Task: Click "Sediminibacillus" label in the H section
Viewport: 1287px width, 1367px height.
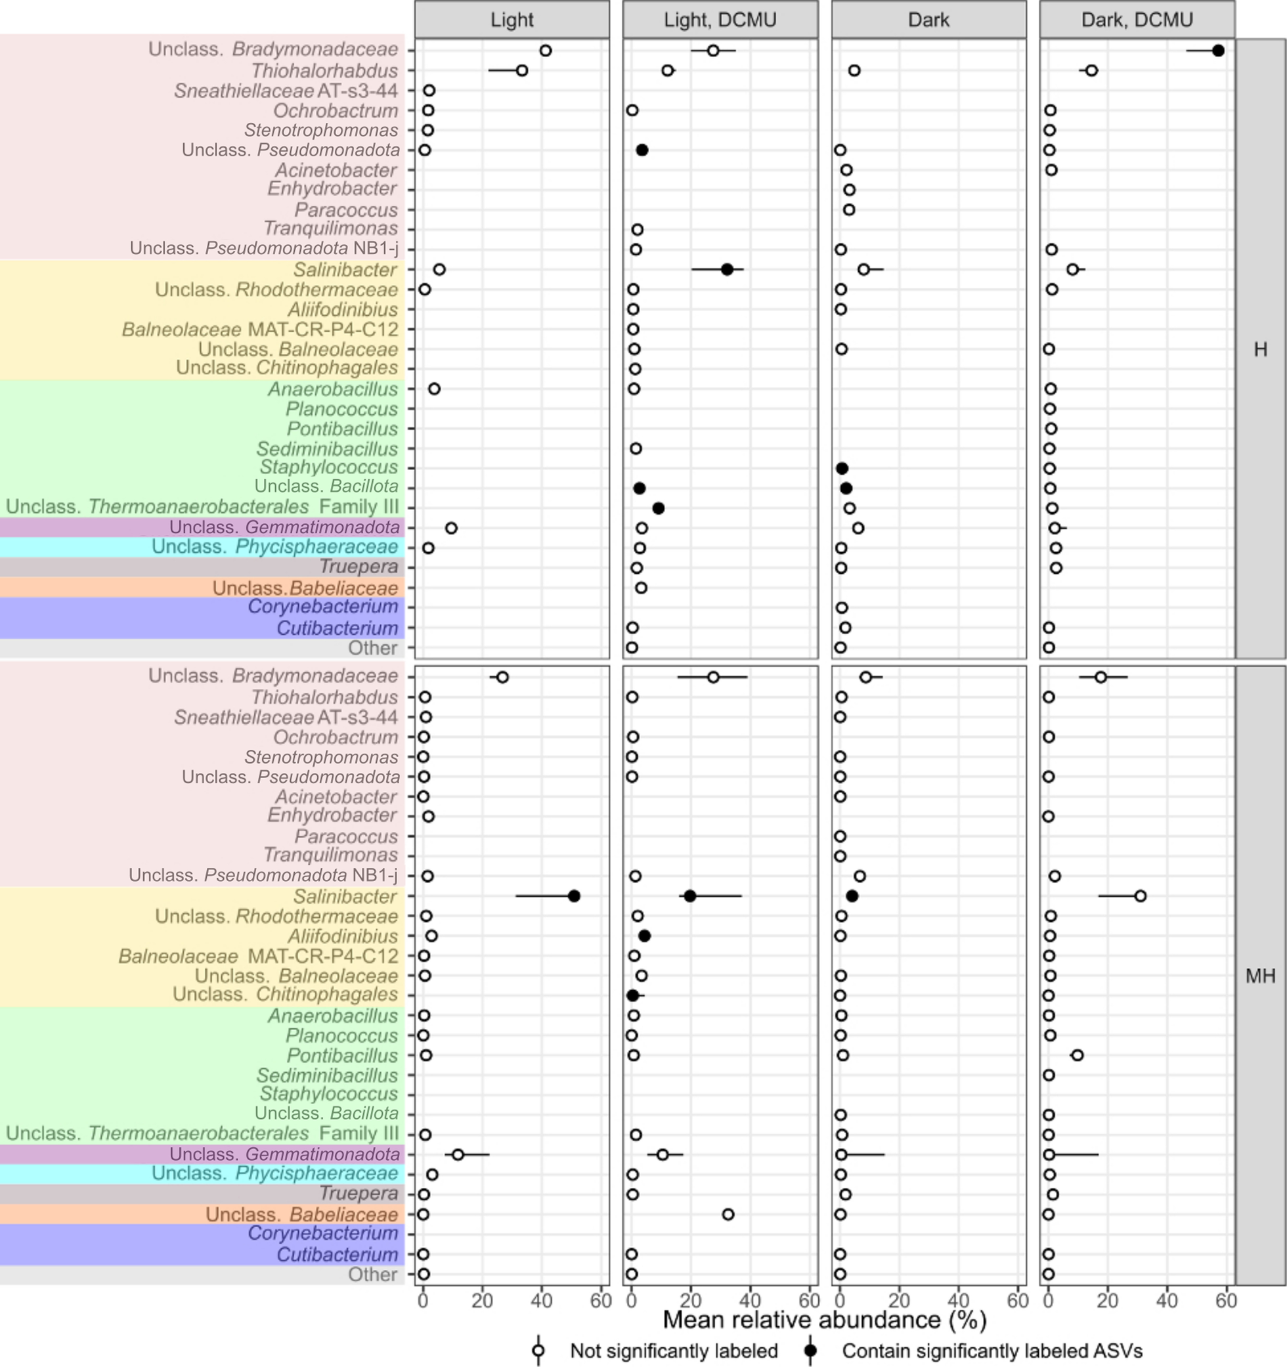Action: click(x=327, y=449)
